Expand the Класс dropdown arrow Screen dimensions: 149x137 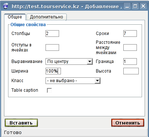[97, 81]
